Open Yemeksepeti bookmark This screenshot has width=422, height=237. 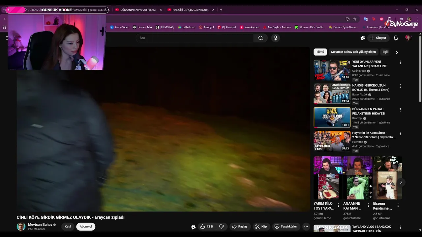pyautogui.click(x=250, y=27)
